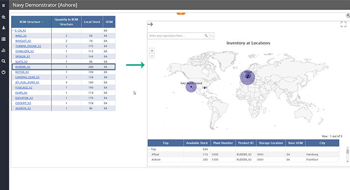Open the LANDING_GEAR_X2 link
This screenshot has width=350, height=190.
point(27,77)
